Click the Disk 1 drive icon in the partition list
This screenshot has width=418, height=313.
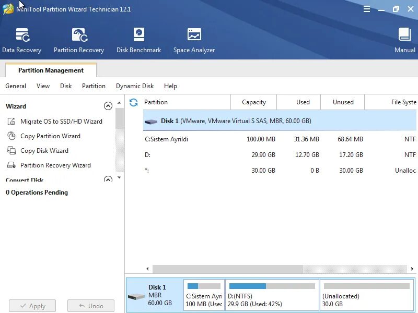tap(151, 122)
